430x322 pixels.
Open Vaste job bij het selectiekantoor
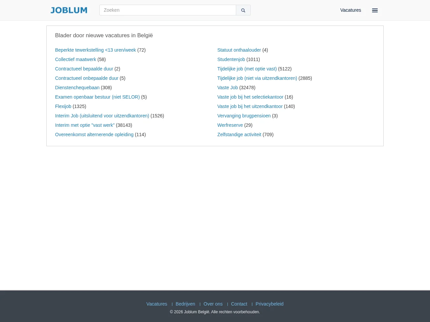250,97
